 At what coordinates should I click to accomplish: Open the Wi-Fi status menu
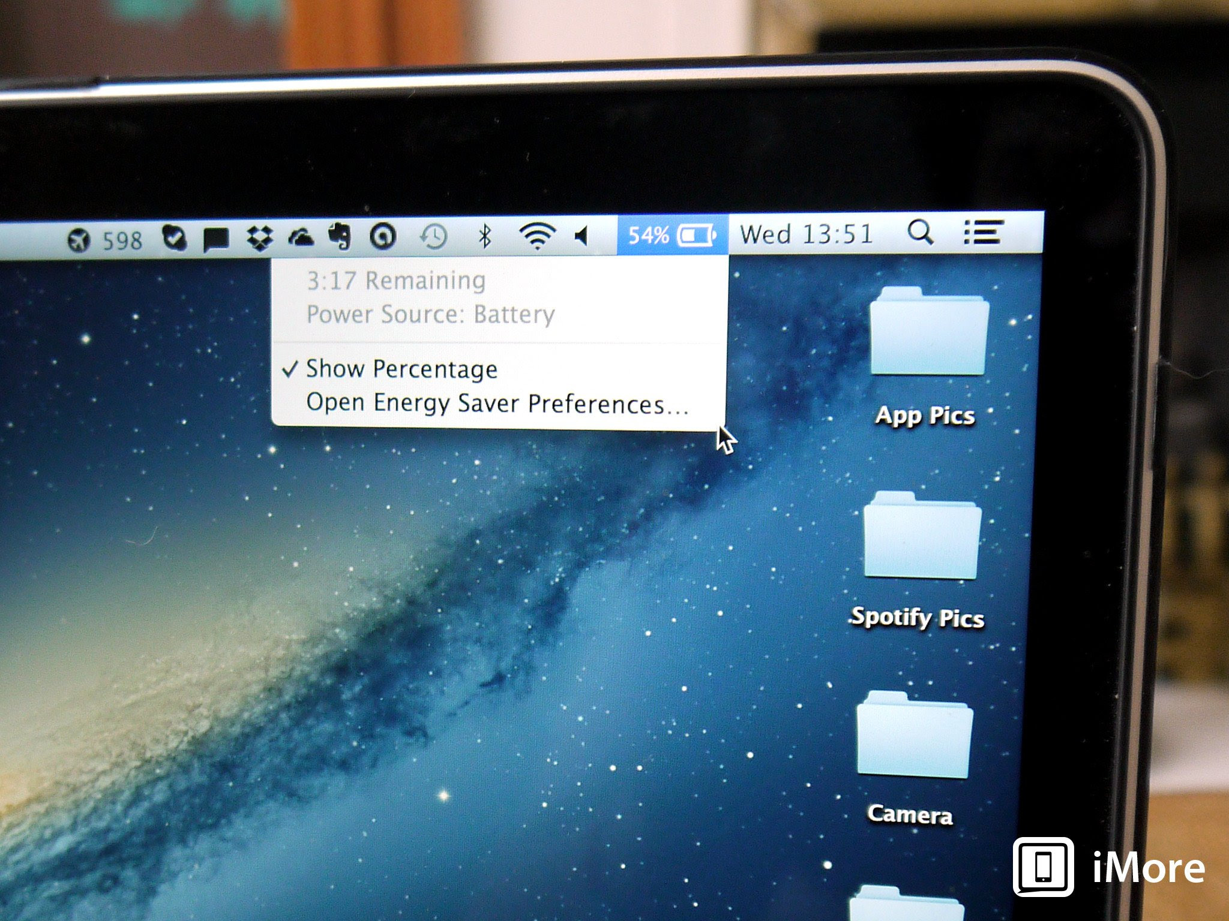tap(536, 235)
